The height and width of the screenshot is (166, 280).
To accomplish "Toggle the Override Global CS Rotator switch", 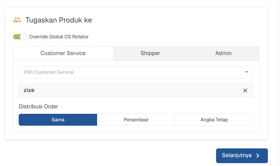I will (x=20, y=37).
